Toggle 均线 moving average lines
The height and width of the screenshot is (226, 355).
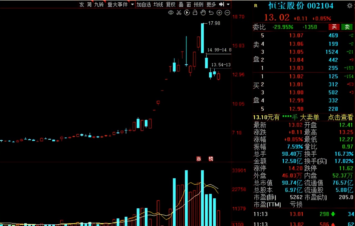click(x=158, y=4)
